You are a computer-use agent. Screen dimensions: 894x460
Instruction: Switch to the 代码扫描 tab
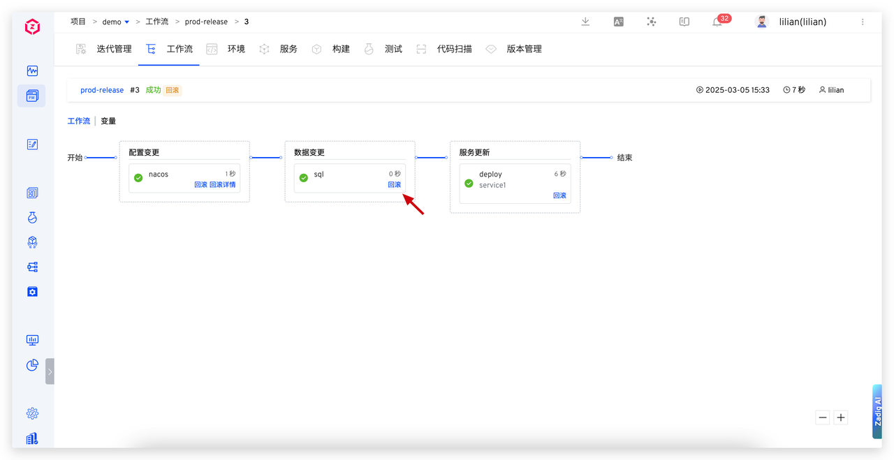click(x=454, y=49)
